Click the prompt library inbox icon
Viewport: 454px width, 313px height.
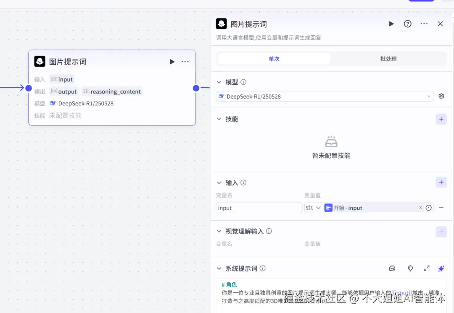392,268
